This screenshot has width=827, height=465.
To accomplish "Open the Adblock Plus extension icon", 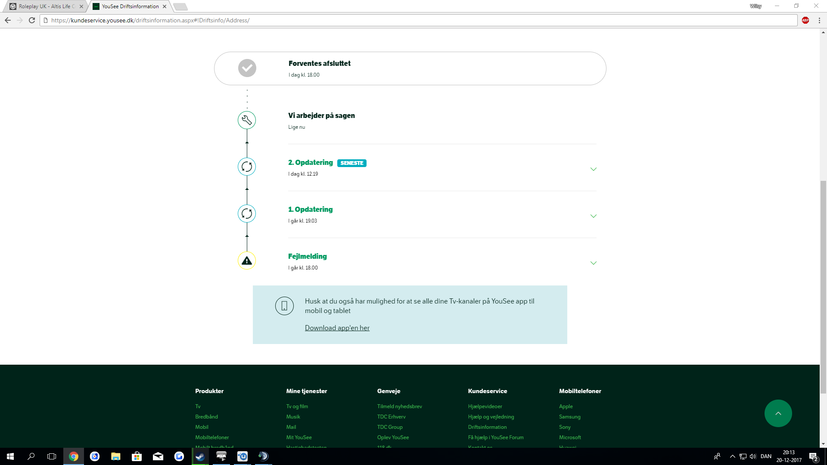I will 805,20.
